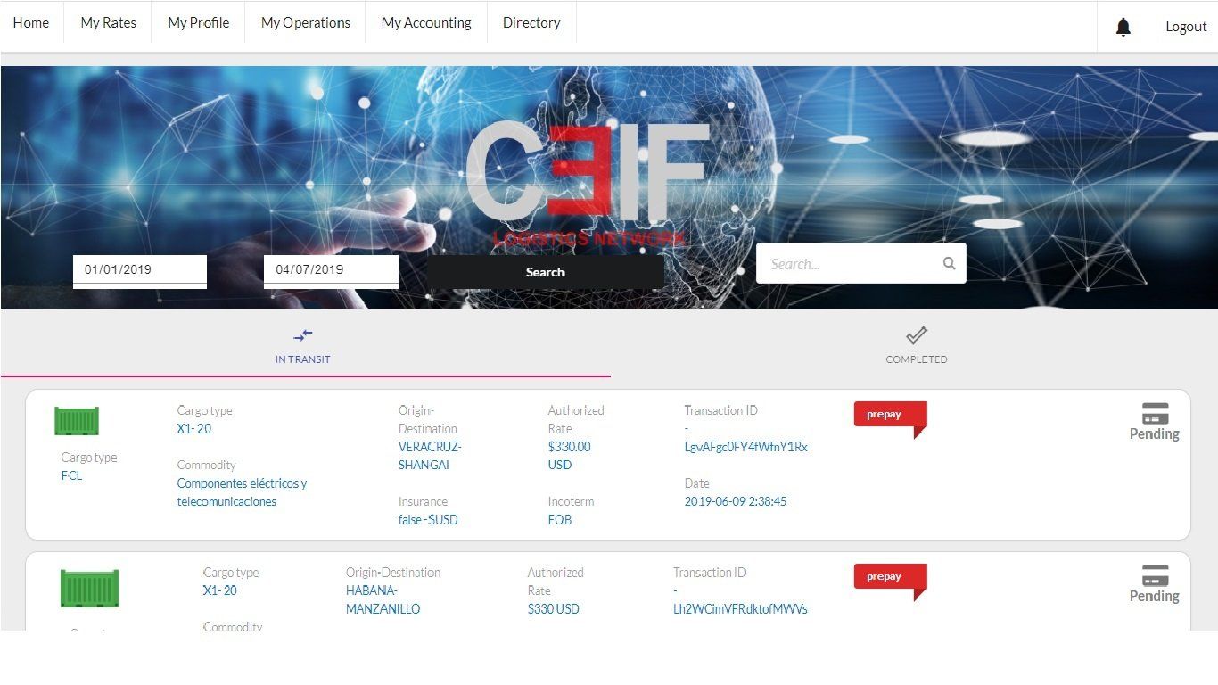Click Pending status on HABANA-MANZANILLO shipment
Image resolution: width=1218 pixels, height=685 pixels.
pyautogui.click(x=1155, y=597)
